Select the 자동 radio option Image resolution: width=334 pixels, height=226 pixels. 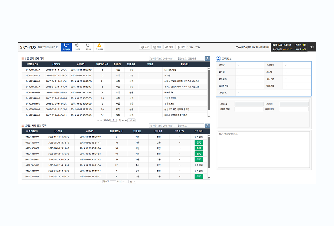tap(188, 47)
